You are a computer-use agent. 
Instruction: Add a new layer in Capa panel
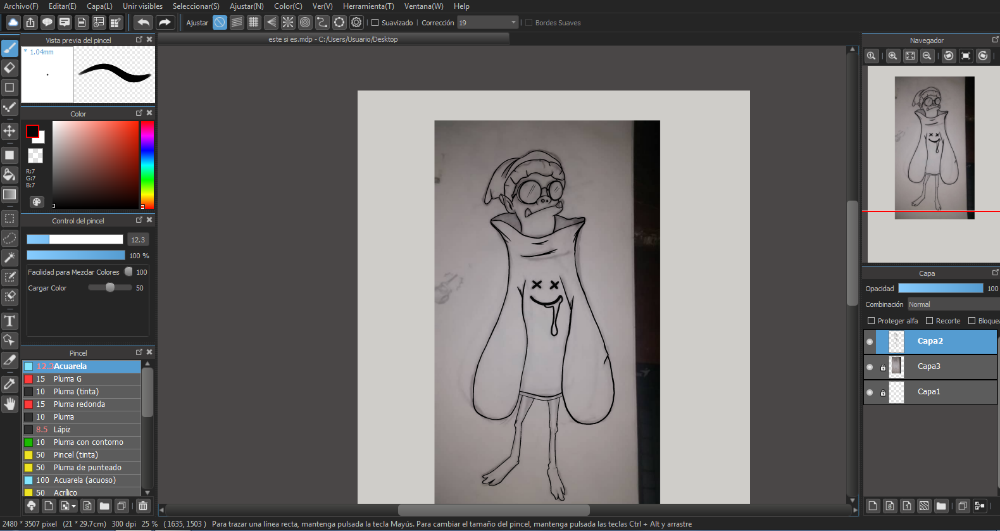[x=873, y=506]
